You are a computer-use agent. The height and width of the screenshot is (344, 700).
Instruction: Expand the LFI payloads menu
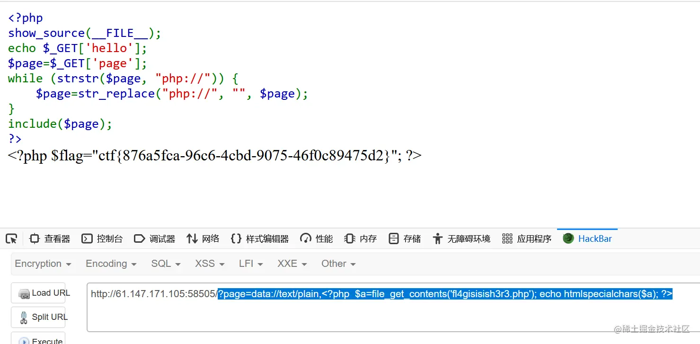250,264
